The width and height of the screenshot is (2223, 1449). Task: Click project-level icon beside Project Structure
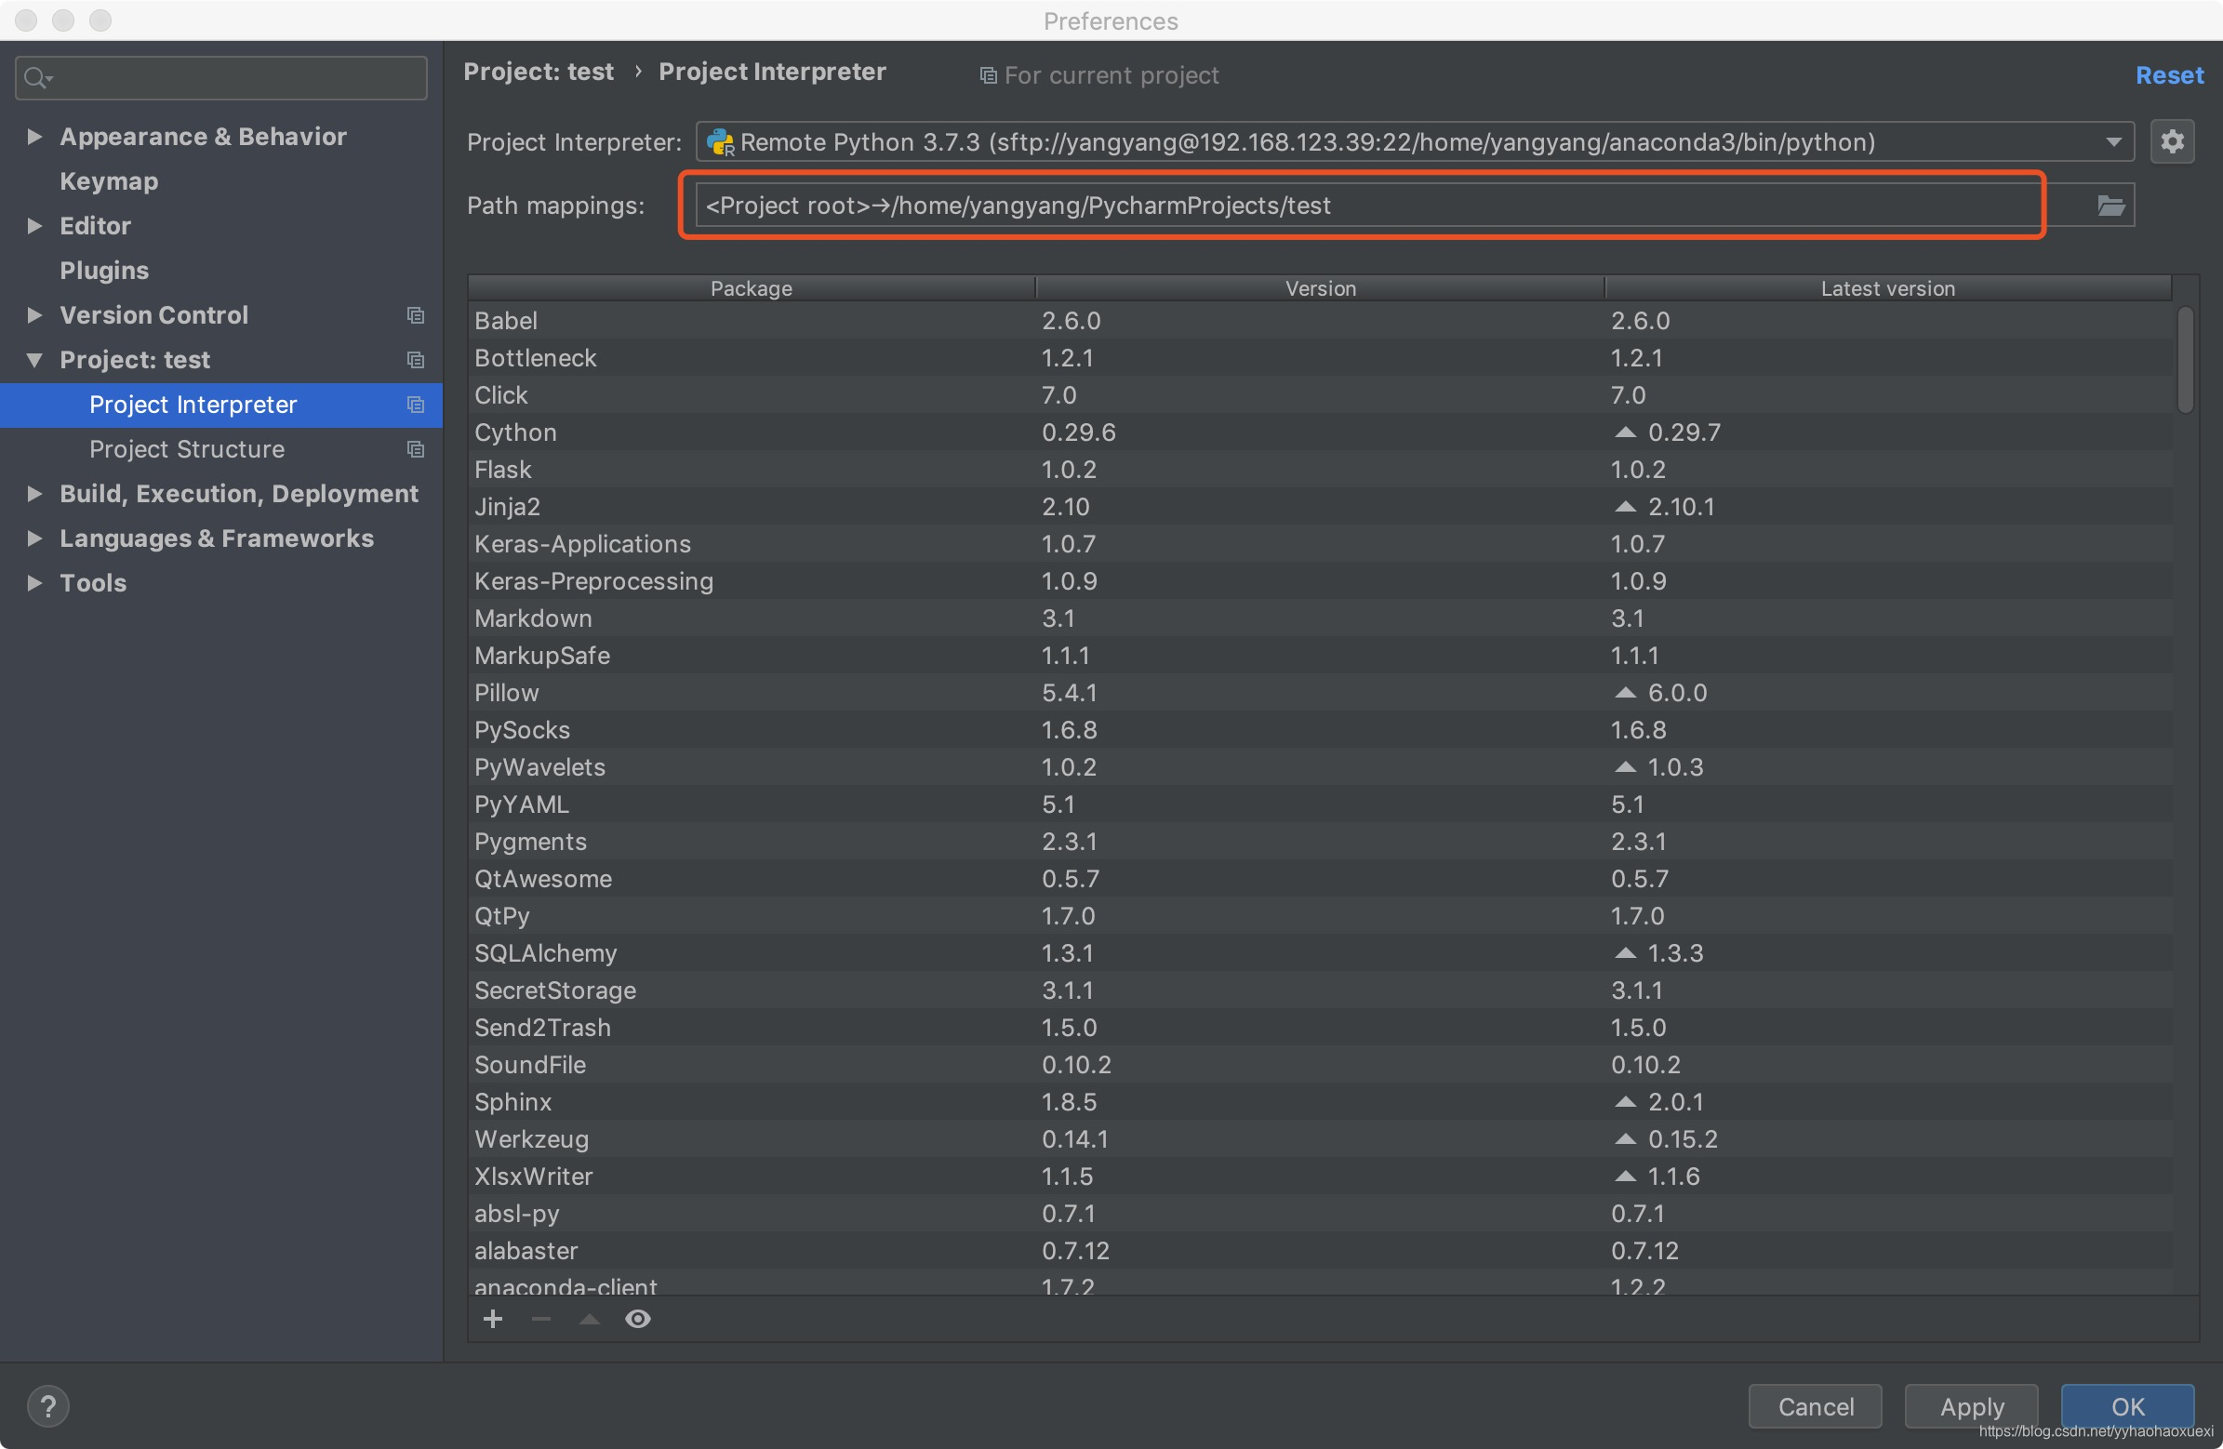click(x=416, y=449)
